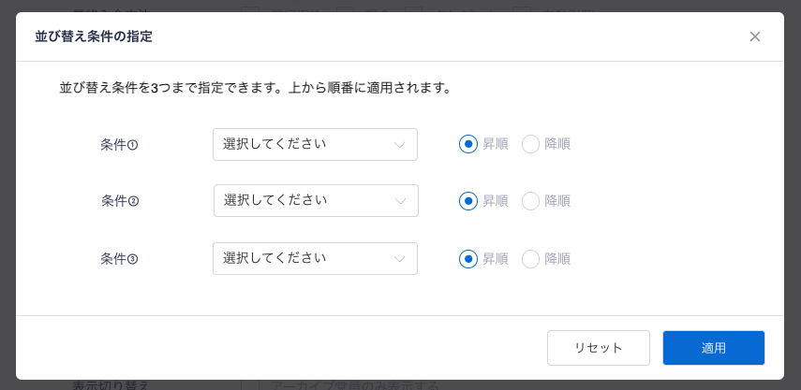801x390 pixels.
Task: Open the 条件② selection dropdown
Action: tap(316, 200)
